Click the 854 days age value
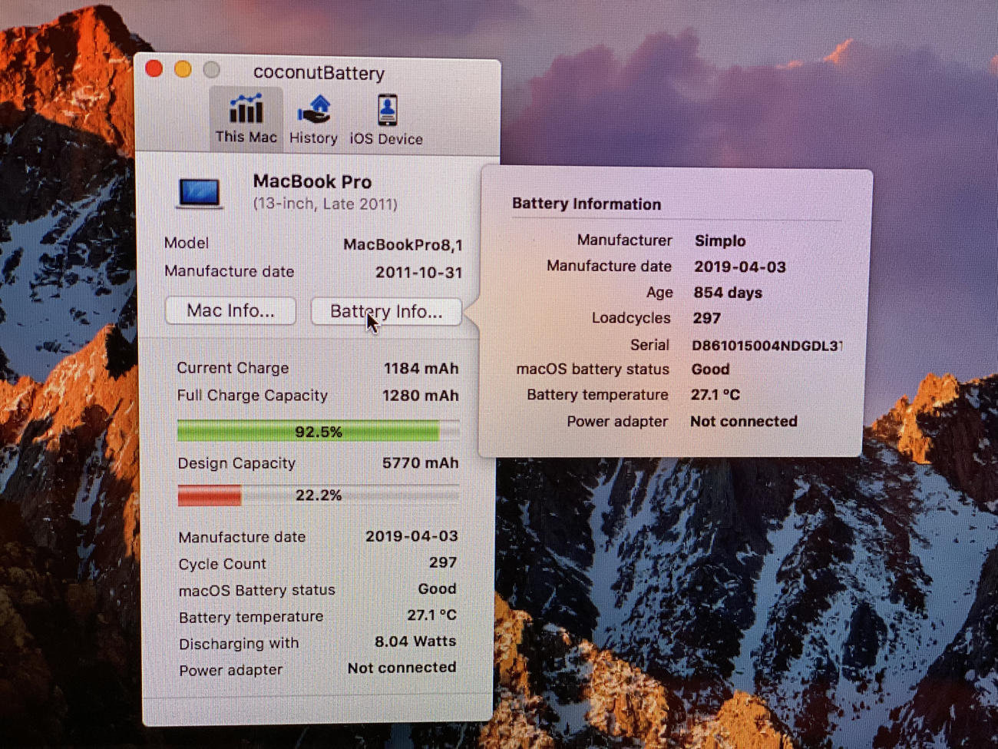998x749 pixels. tap(728, 293)
